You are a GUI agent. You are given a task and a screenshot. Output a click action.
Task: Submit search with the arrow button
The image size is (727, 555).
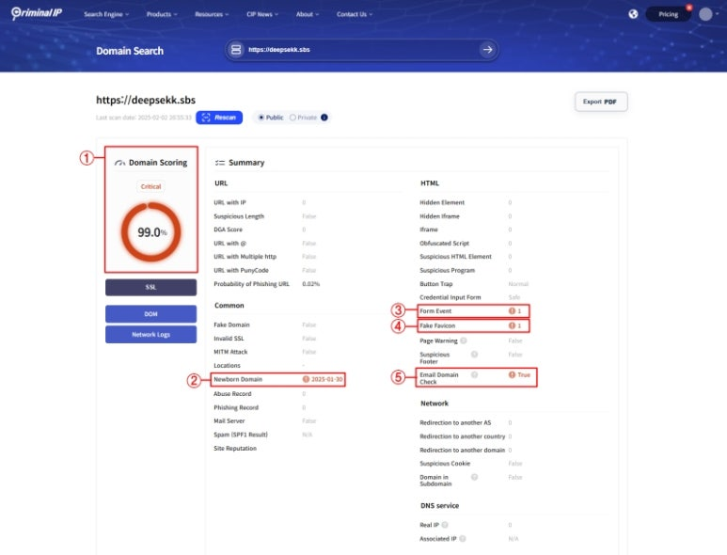487,50
